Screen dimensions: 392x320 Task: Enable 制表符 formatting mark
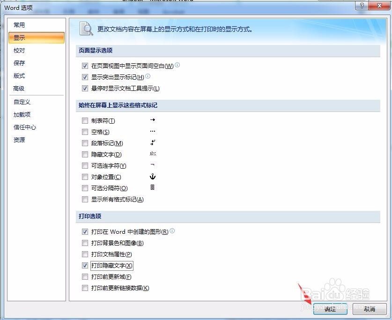[85, 121]
